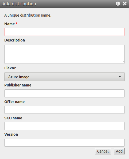Viewport: 129px width, 159px height.
Task: Open the info help icon in title bar
Action: (118, 4)
